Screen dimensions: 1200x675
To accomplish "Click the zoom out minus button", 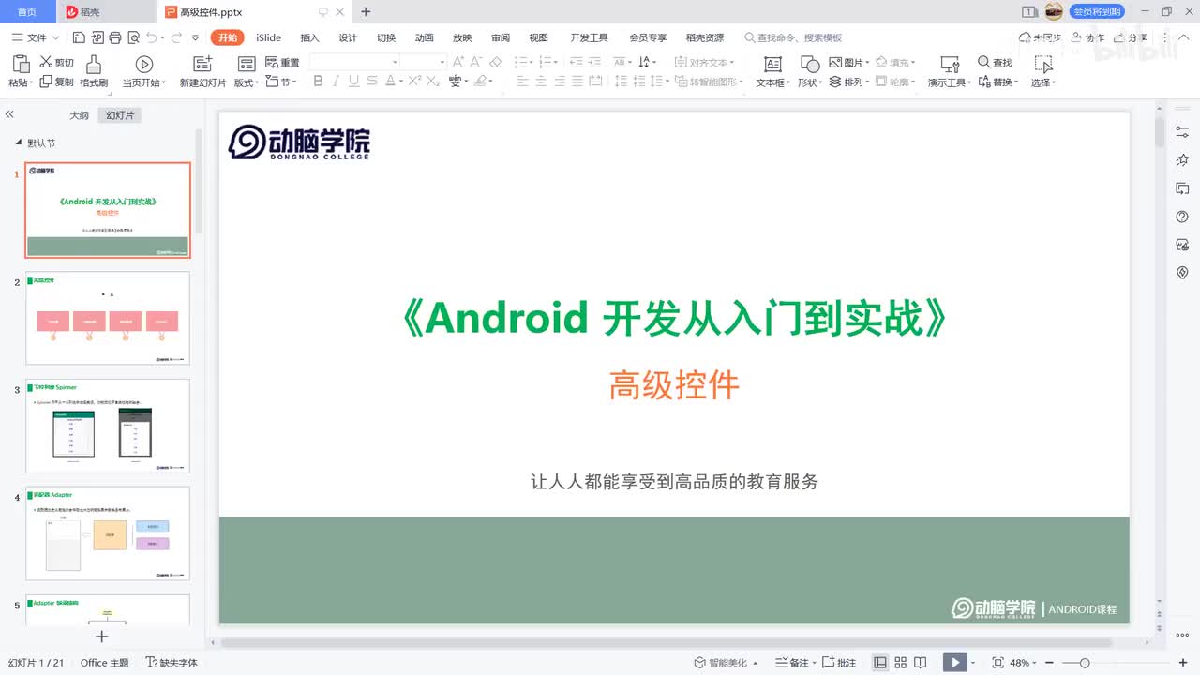I will pos(1049,663).
